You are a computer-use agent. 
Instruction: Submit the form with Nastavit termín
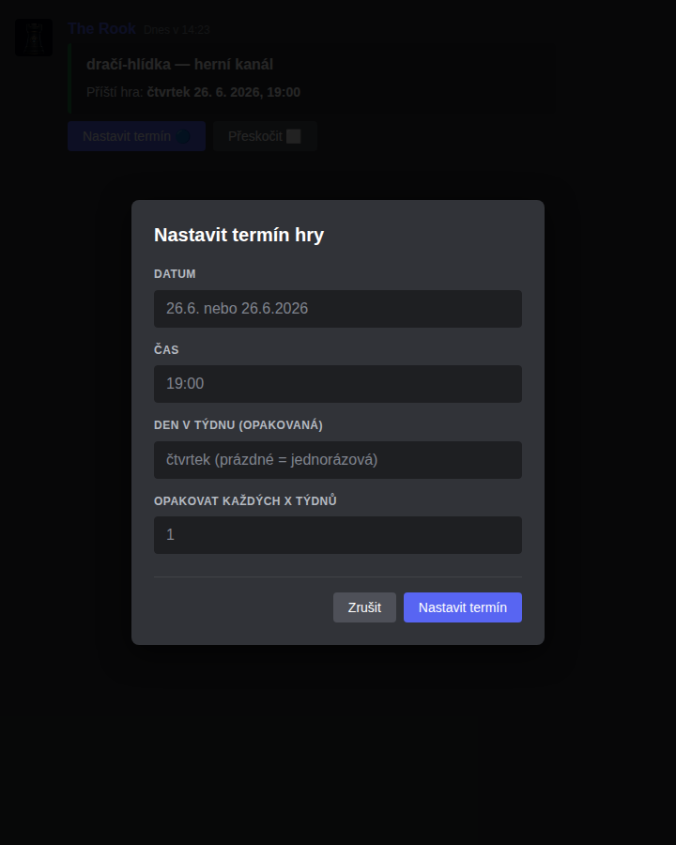coord(463,607)
